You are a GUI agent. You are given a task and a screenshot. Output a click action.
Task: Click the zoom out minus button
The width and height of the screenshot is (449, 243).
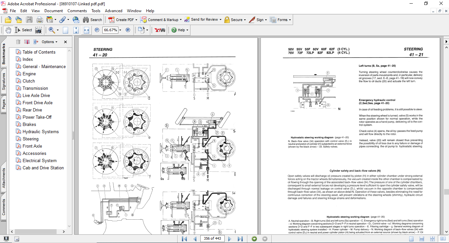click(x=97, y=30)
